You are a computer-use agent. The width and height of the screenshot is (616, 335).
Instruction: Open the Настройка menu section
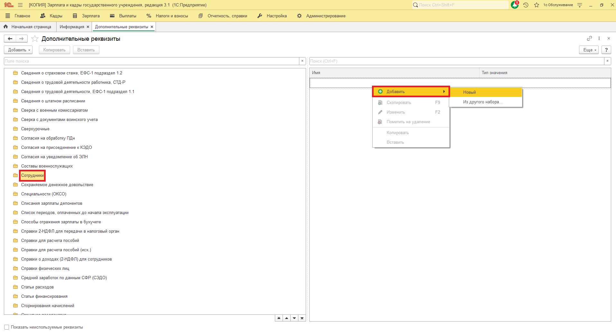272,16
